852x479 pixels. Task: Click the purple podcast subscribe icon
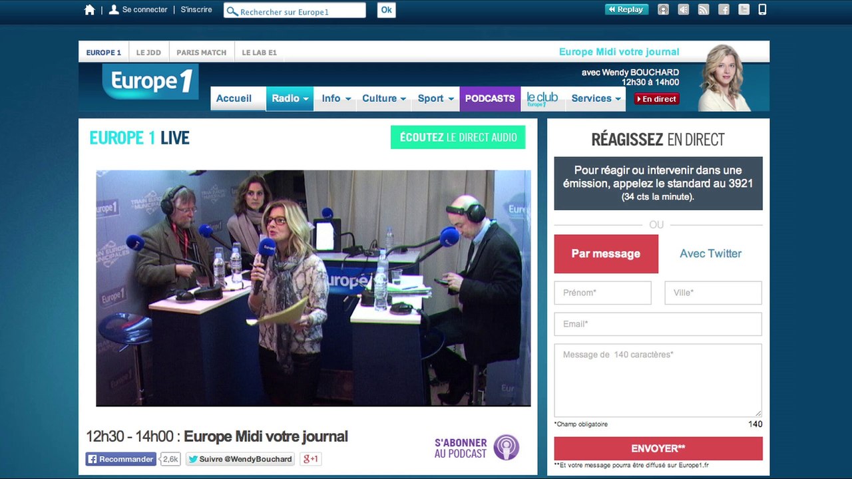[507, 447]
